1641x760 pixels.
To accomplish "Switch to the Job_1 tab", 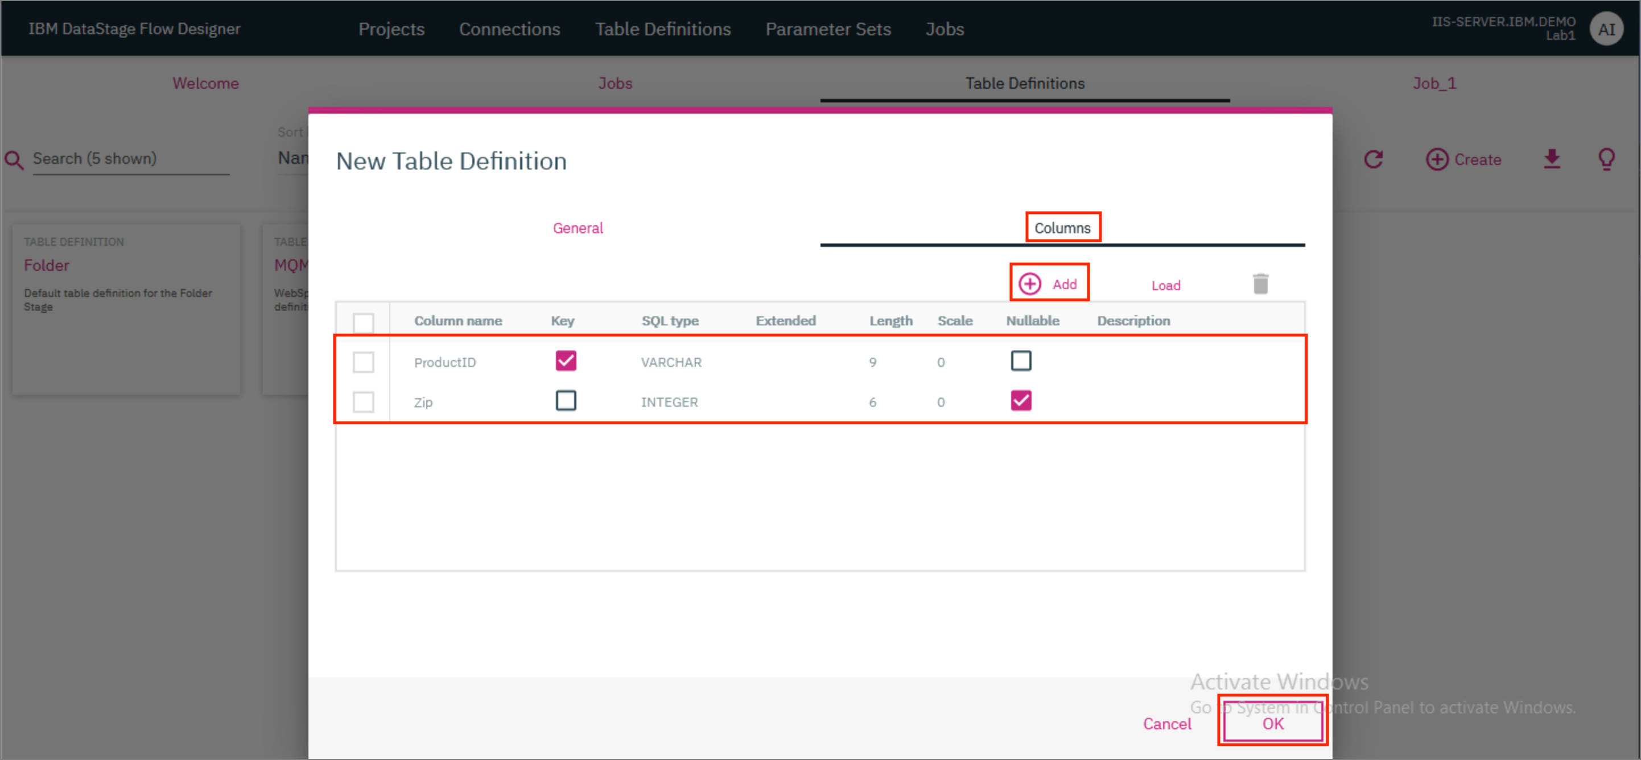I will pos(1434,83).
